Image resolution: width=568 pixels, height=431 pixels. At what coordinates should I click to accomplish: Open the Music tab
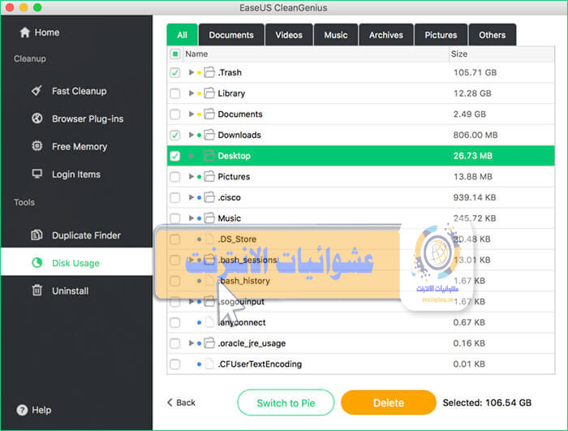click(x=336, y=35)
